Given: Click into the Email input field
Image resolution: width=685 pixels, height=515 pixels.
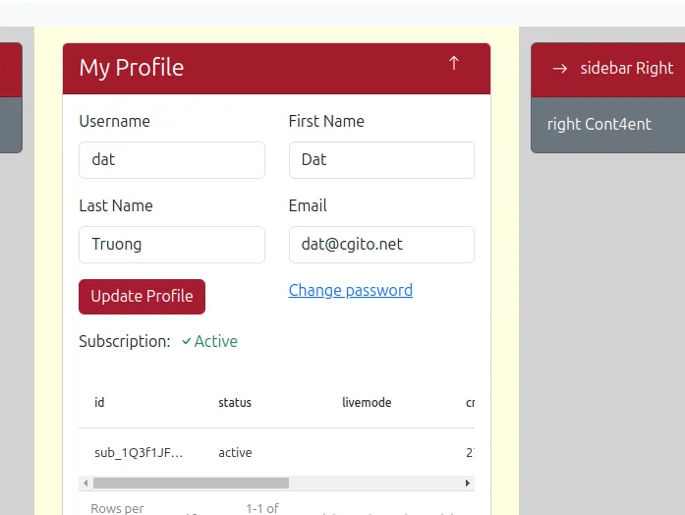Looking at the screenshot, I should (381, 245).
